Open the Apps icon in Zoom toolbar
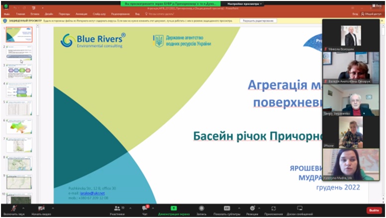 click(274, 209)
